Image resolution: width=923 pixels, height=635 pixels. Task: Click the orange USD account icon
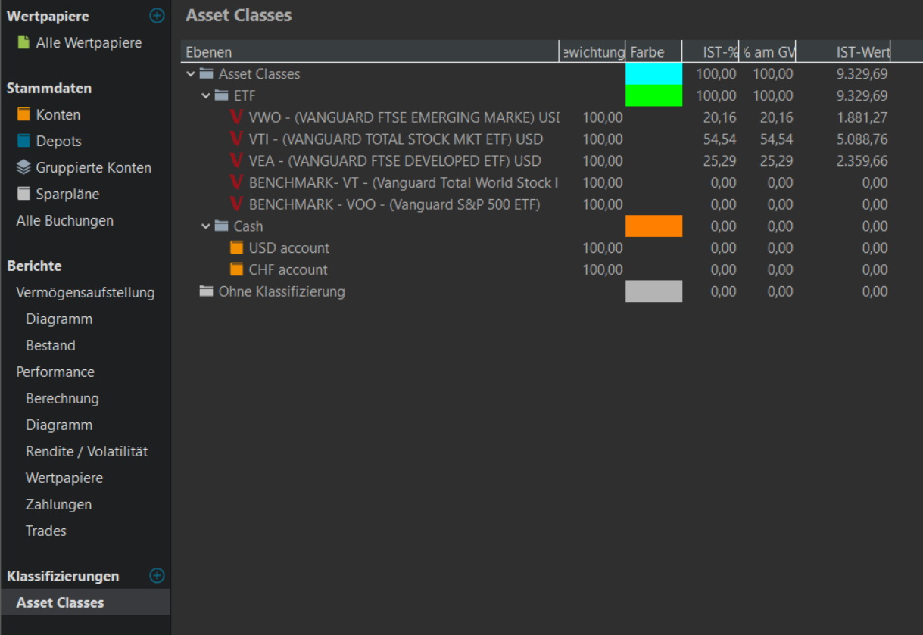237,248
